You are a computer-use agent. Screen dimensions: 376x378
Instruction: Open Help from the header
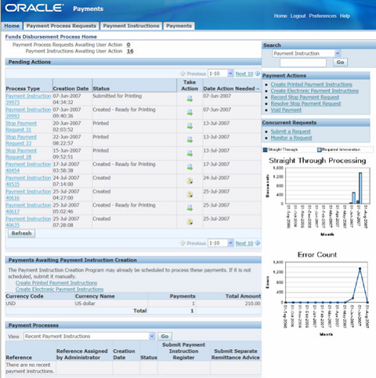tap(345, 16)
